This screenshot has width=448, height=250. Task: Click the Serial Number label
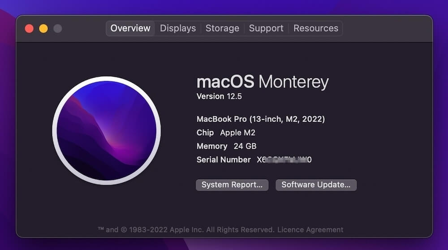pos(224,159)
